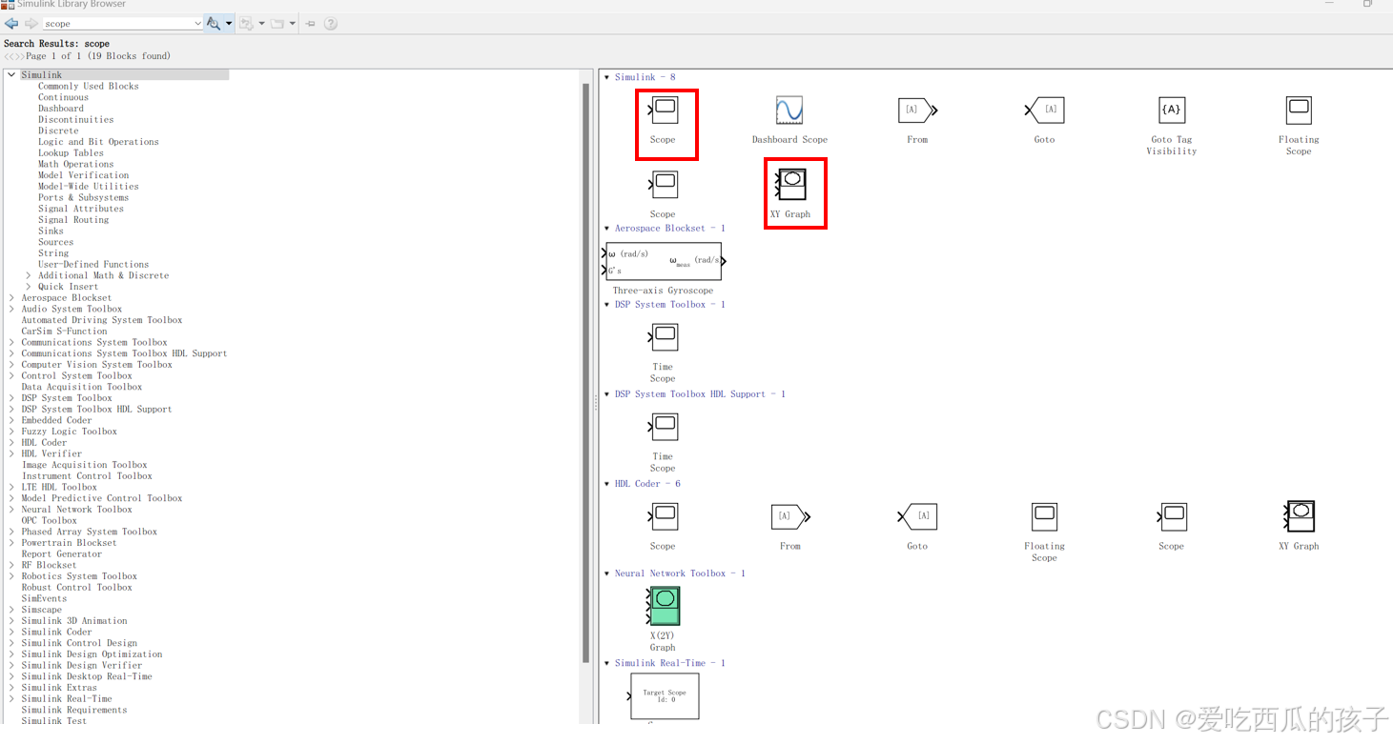Select the Control System Toolbox entry

click(77, 376)
